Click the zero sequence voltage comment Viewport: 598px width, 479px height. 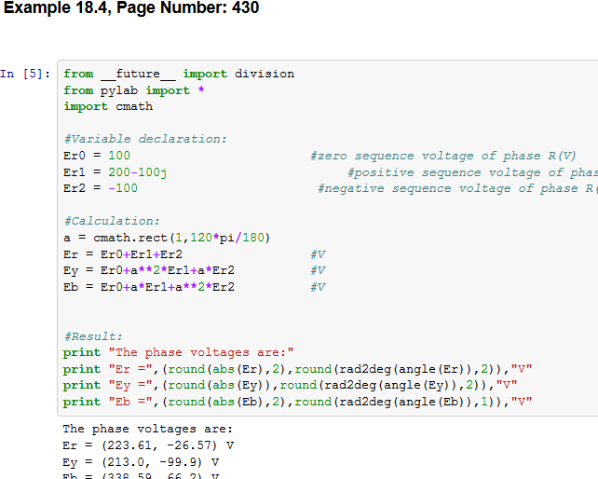click(x=442, y=156)
